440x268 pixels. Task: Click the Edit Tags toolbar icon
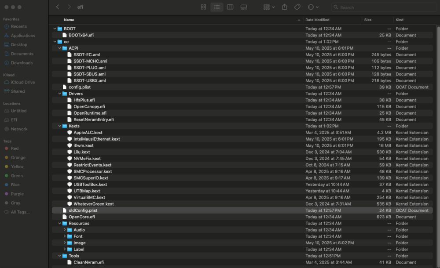click(297, 7)
